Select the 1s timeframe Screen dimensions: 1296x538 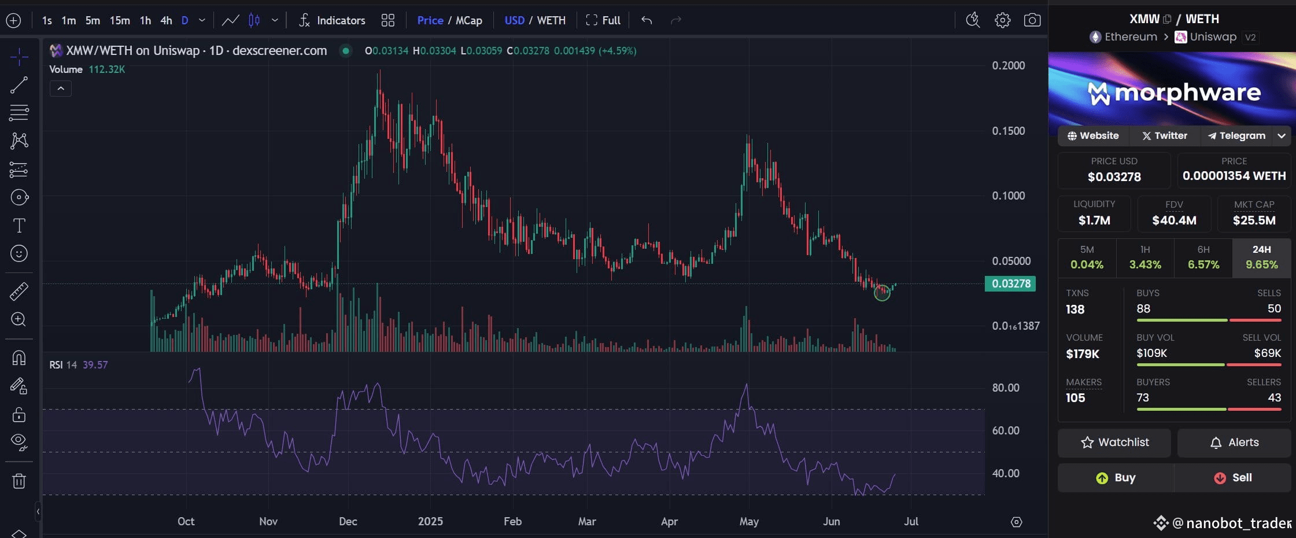point(47,21)
